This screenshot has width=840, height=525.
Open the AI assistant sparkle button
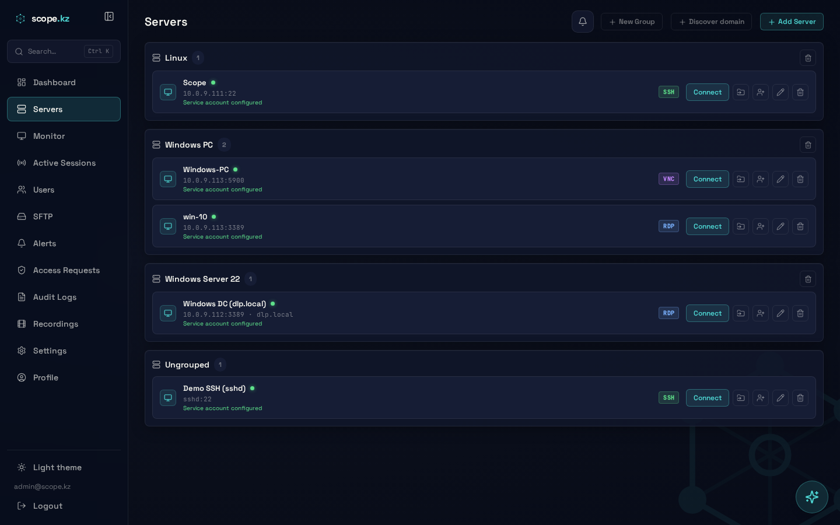coord(812,497)
